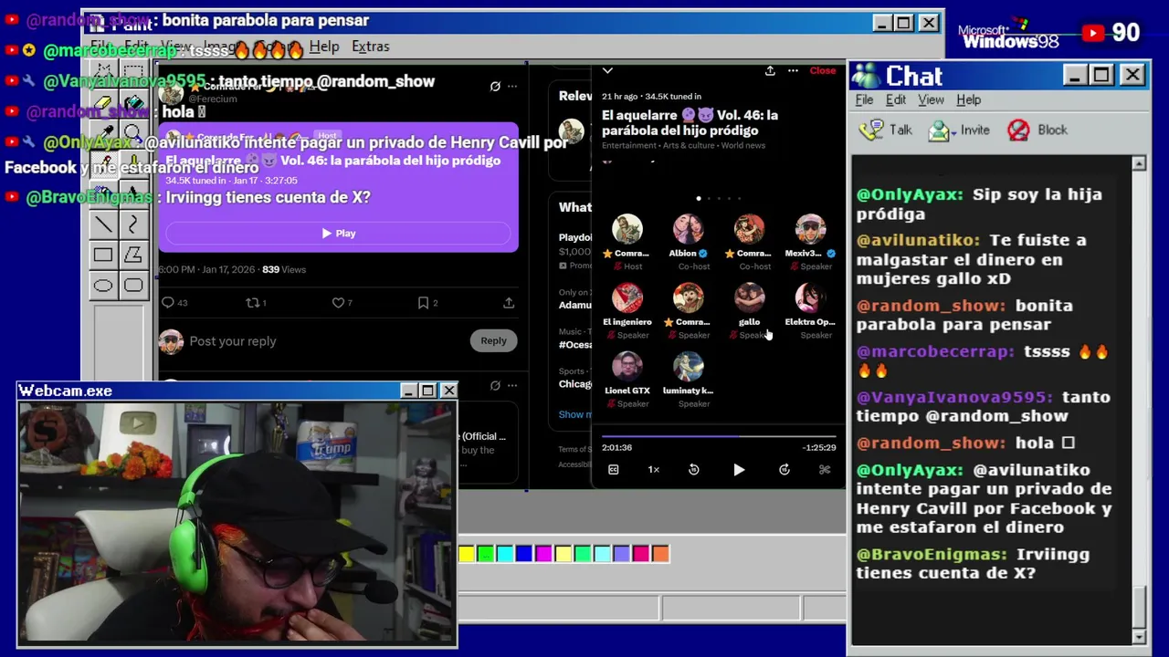This screenshot has height=657, width=1169.
Task: Change playback speed via the 1x control
Action: [654, 469]
